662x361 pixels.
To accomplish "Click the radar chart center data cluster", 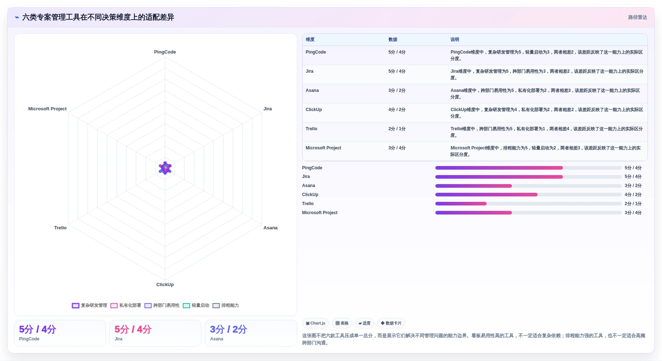I will [165, 168].
